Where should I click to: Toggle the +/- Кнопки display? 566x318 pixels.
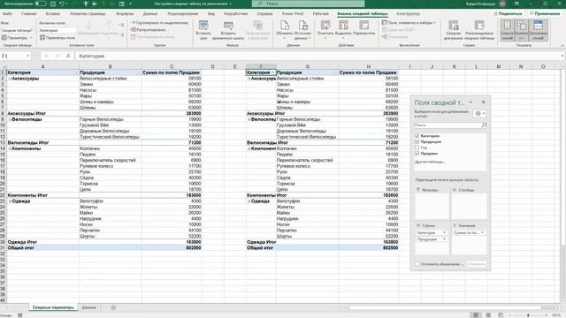521,30
